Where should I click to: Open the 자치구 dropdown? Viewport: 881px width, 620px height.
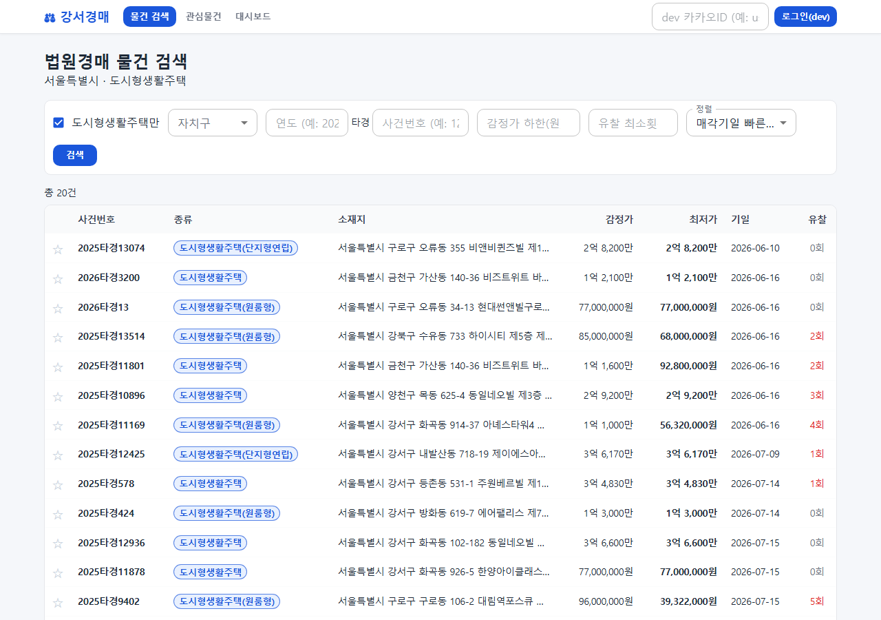pyautogui.click(x=213, y=123)
